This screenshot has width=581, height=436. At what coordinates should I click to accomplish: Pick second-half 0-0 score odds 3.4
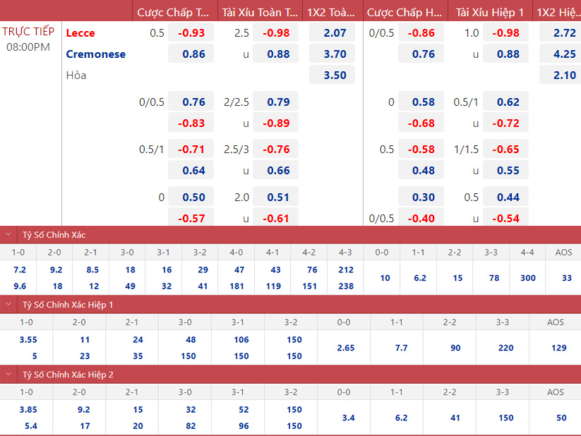point(348,418)
